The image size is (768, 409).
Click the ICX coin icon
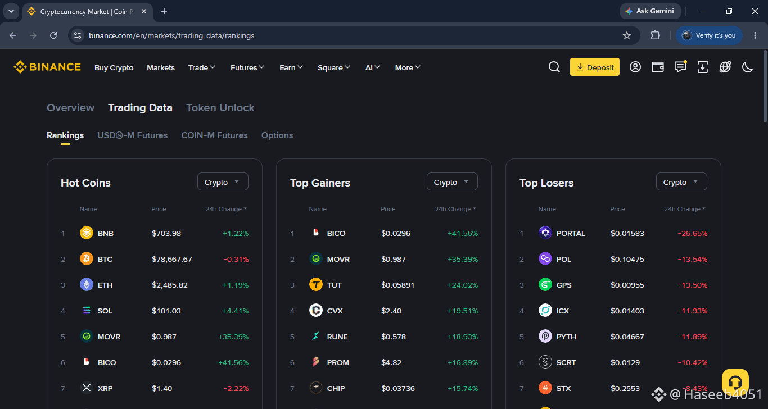(545, 311)
